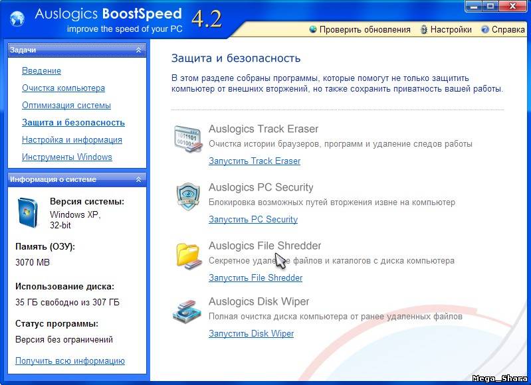The height and width of the screenshot is (385, 531).
Task: Launch Disk Wiper via Запустить link
Action: click(x=251, y=334)
